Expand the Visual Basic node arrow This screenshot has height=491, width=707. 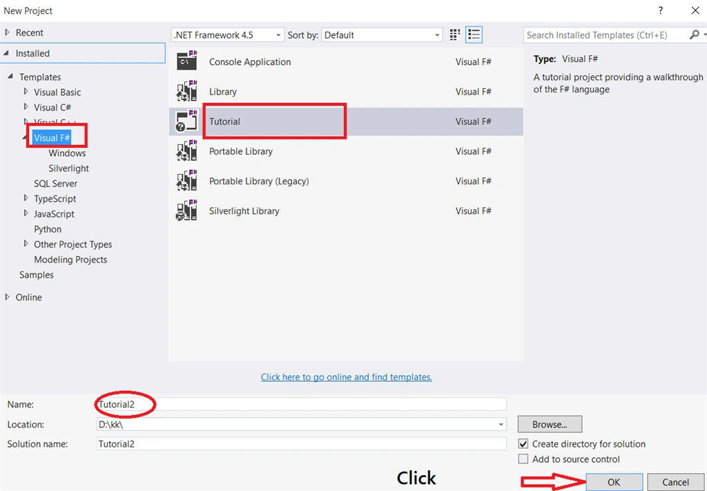(26, 92)
